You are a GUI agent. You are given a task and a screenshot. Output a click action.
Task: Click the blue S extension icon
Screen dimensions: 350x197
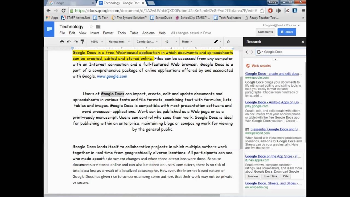(x=295, y=11)
